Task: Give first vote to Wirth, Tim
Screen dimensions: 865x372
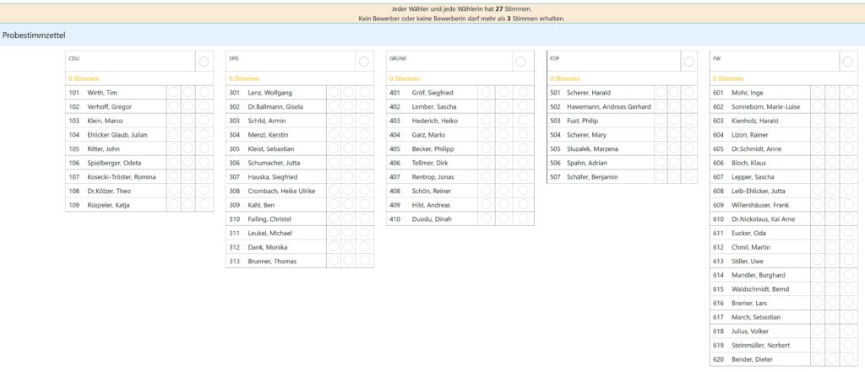Action: [173, 93]
